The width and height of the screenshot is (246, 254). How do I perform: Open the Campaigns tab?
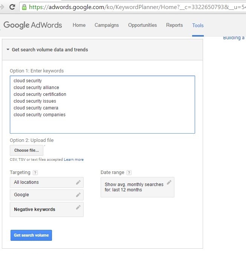[107, 25]
